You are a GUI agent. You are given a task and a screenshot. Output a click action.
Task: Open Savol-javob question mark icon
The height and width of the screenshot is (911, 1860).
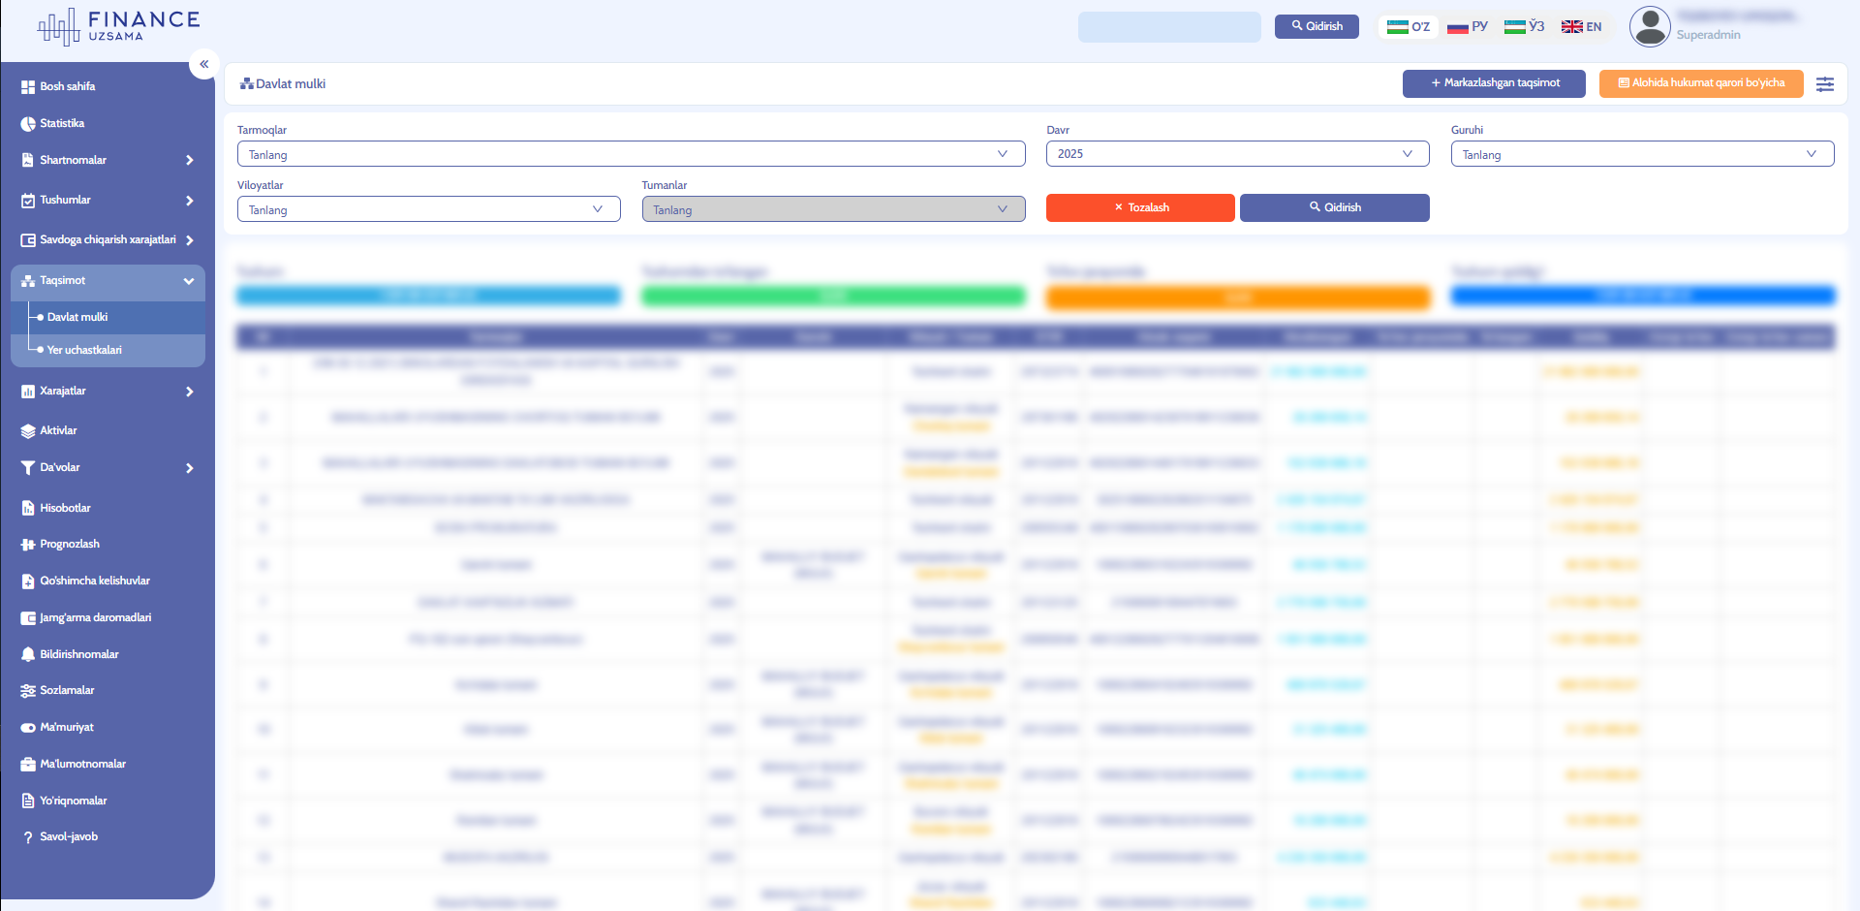(x=28, y=837)
